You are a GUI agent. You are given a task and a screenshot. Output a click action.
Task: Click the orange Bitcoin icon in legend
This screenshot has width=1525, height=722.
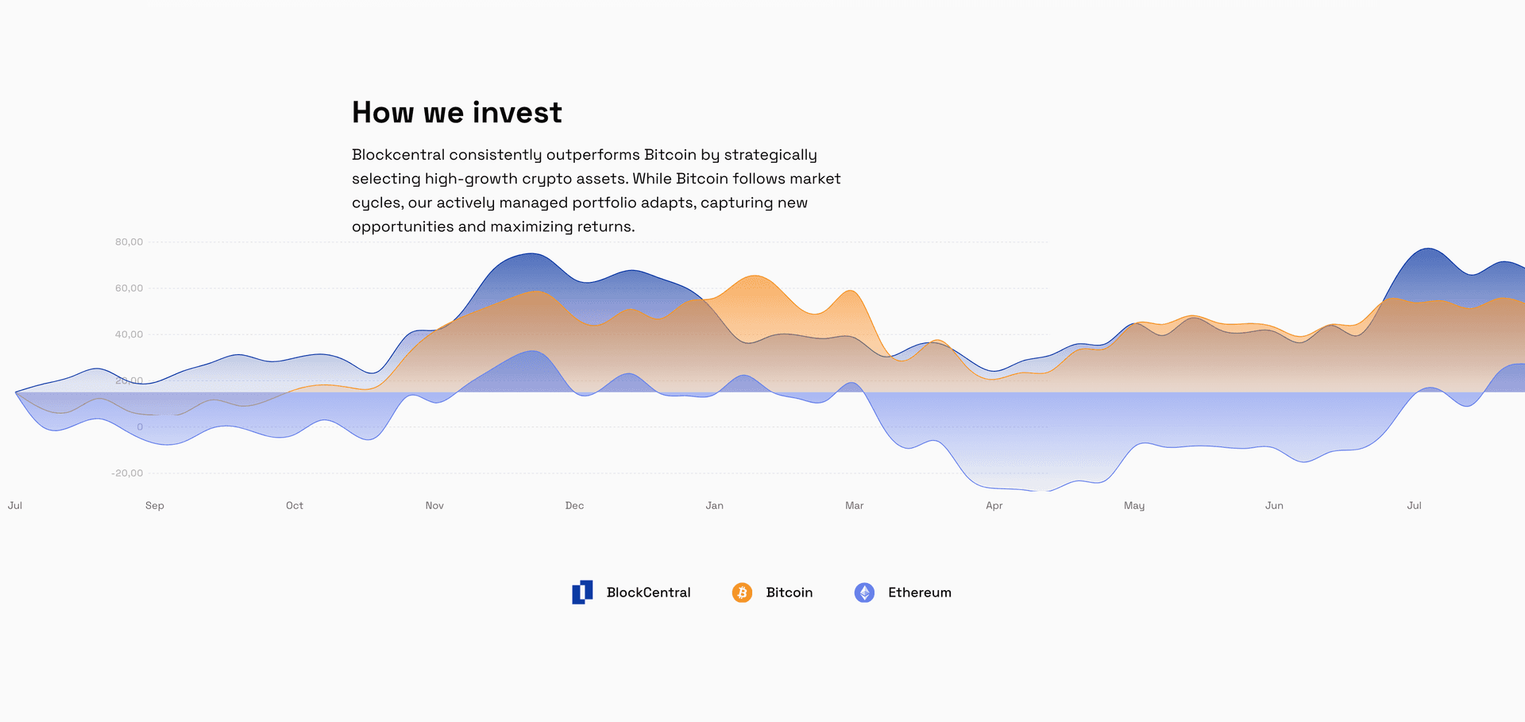coord(742,593)
